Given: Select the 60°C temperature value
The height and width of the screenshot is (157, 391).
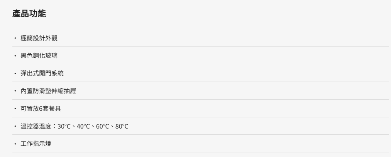Looking at the screenshot, I should coord(103,126).
